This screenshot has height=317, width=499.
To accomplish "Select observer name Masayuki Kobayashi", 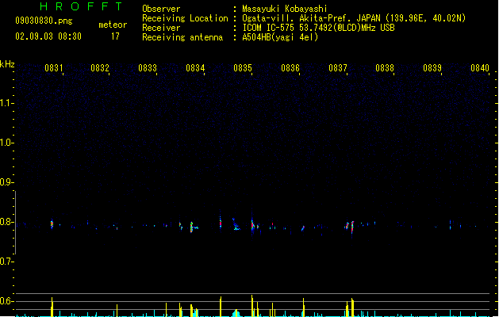I will click(285, 9).
